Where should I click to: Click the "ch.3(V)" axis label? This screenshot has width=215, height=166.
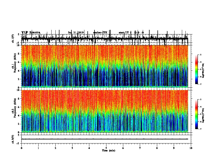[x=13, y=139]
